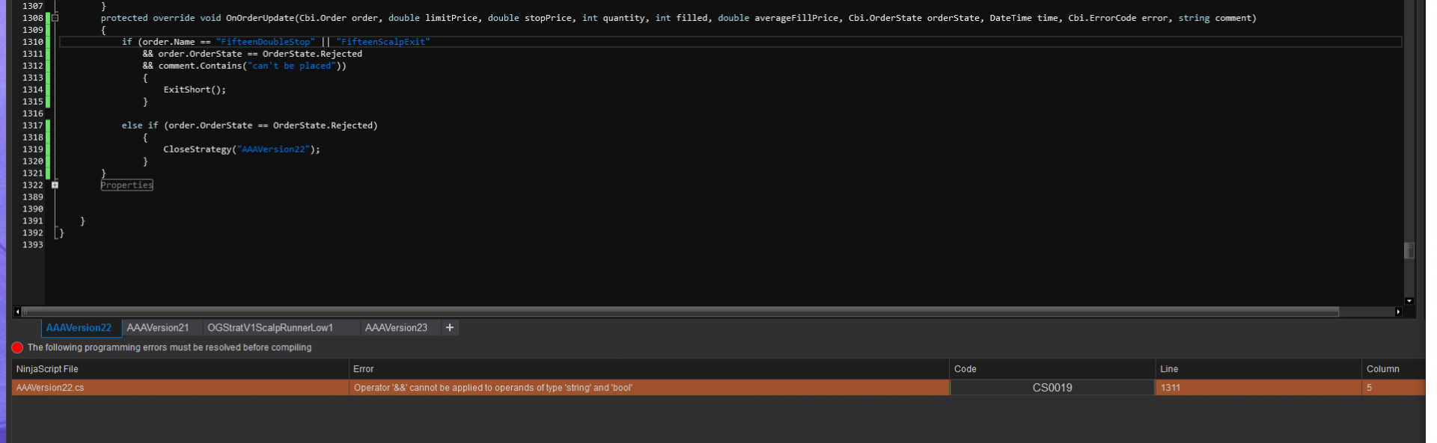This screenshot has width=1437, height=443.
Task: Select the AAAVersion22.cs error row
Action: point(718,388)
